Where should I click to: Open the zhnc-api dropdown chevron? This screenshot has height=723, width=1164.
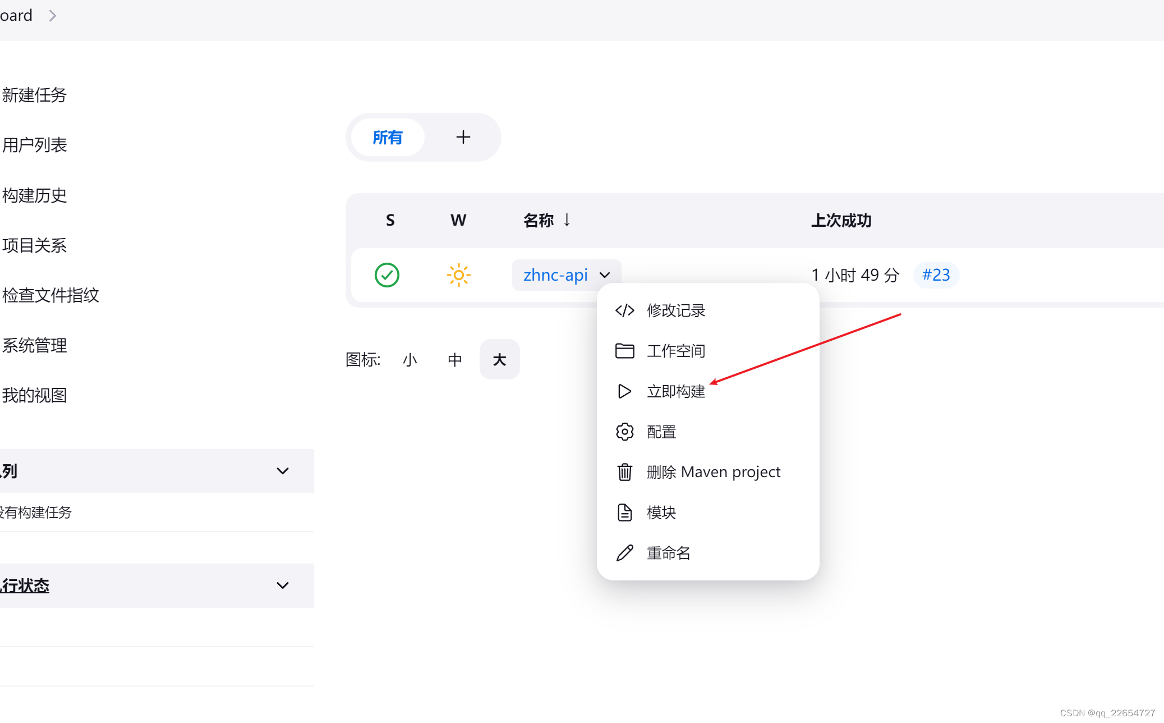(x=605, y=275)
